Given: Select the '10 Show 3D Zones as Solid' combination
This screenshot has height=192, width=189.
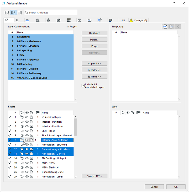Looking at the screenshot, I should [x=41, y=78].
